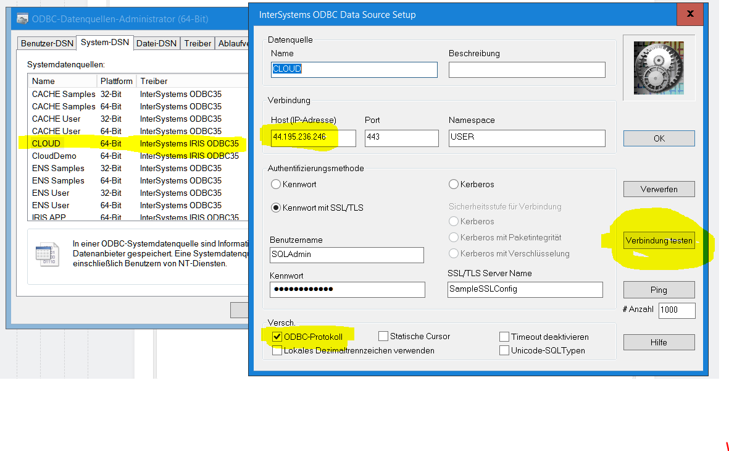
Task: Select the Kennwort radio button
Action: tap(276, 184)
